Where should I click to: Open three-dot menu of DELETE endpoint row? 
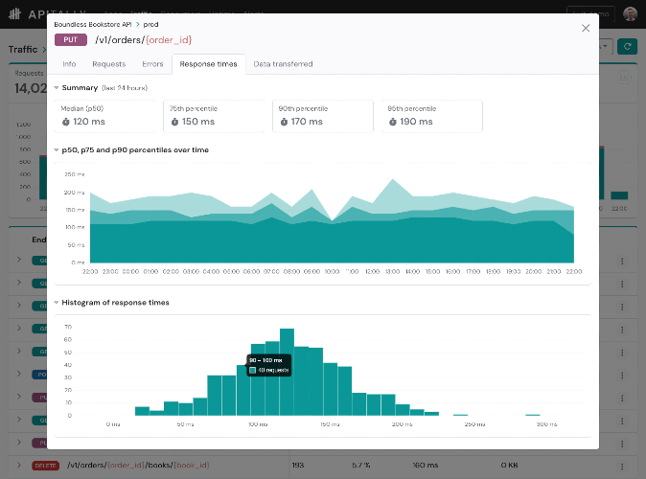[622, 467]
